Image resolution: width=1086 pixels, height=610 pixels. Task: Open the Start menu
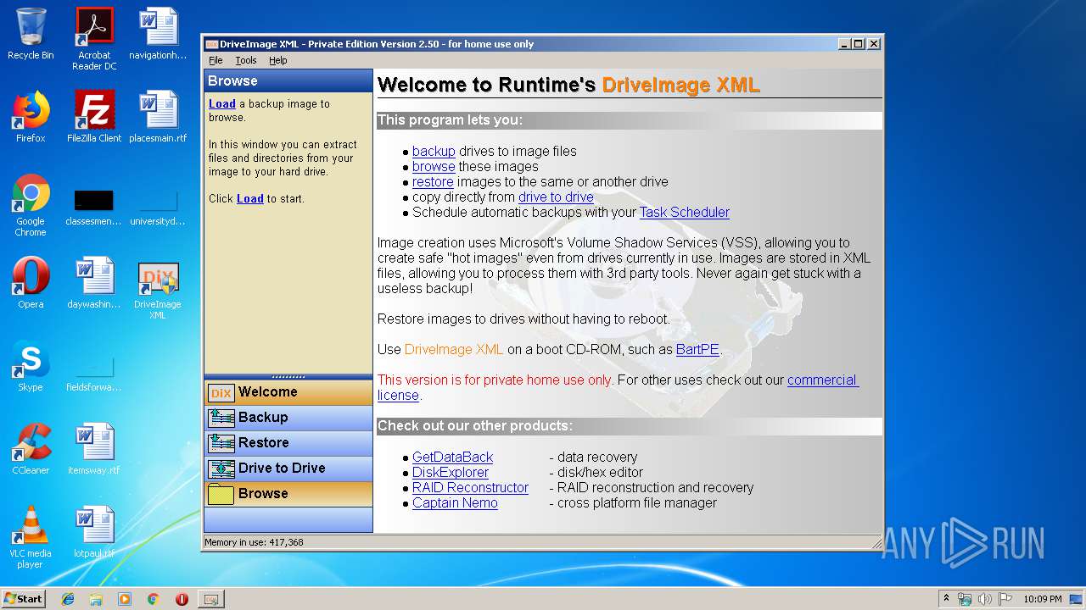24,598
